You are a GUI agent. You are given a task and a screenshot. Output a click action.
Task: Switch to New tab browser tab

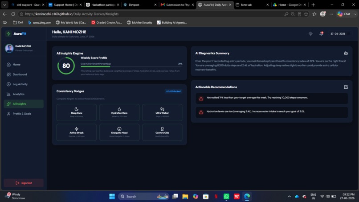tap(252, 4)
